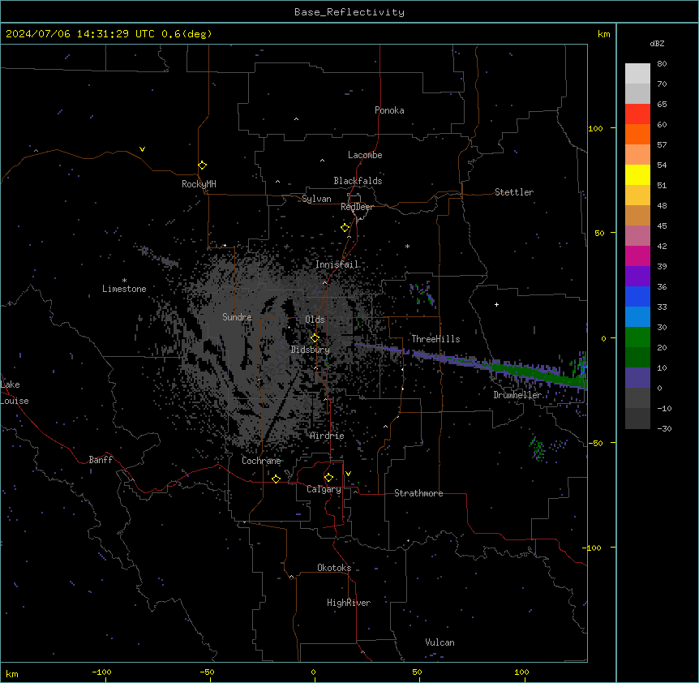
Task: Pick the purple 36-39 dBZ legend swatch
Action: click(637, 277)
